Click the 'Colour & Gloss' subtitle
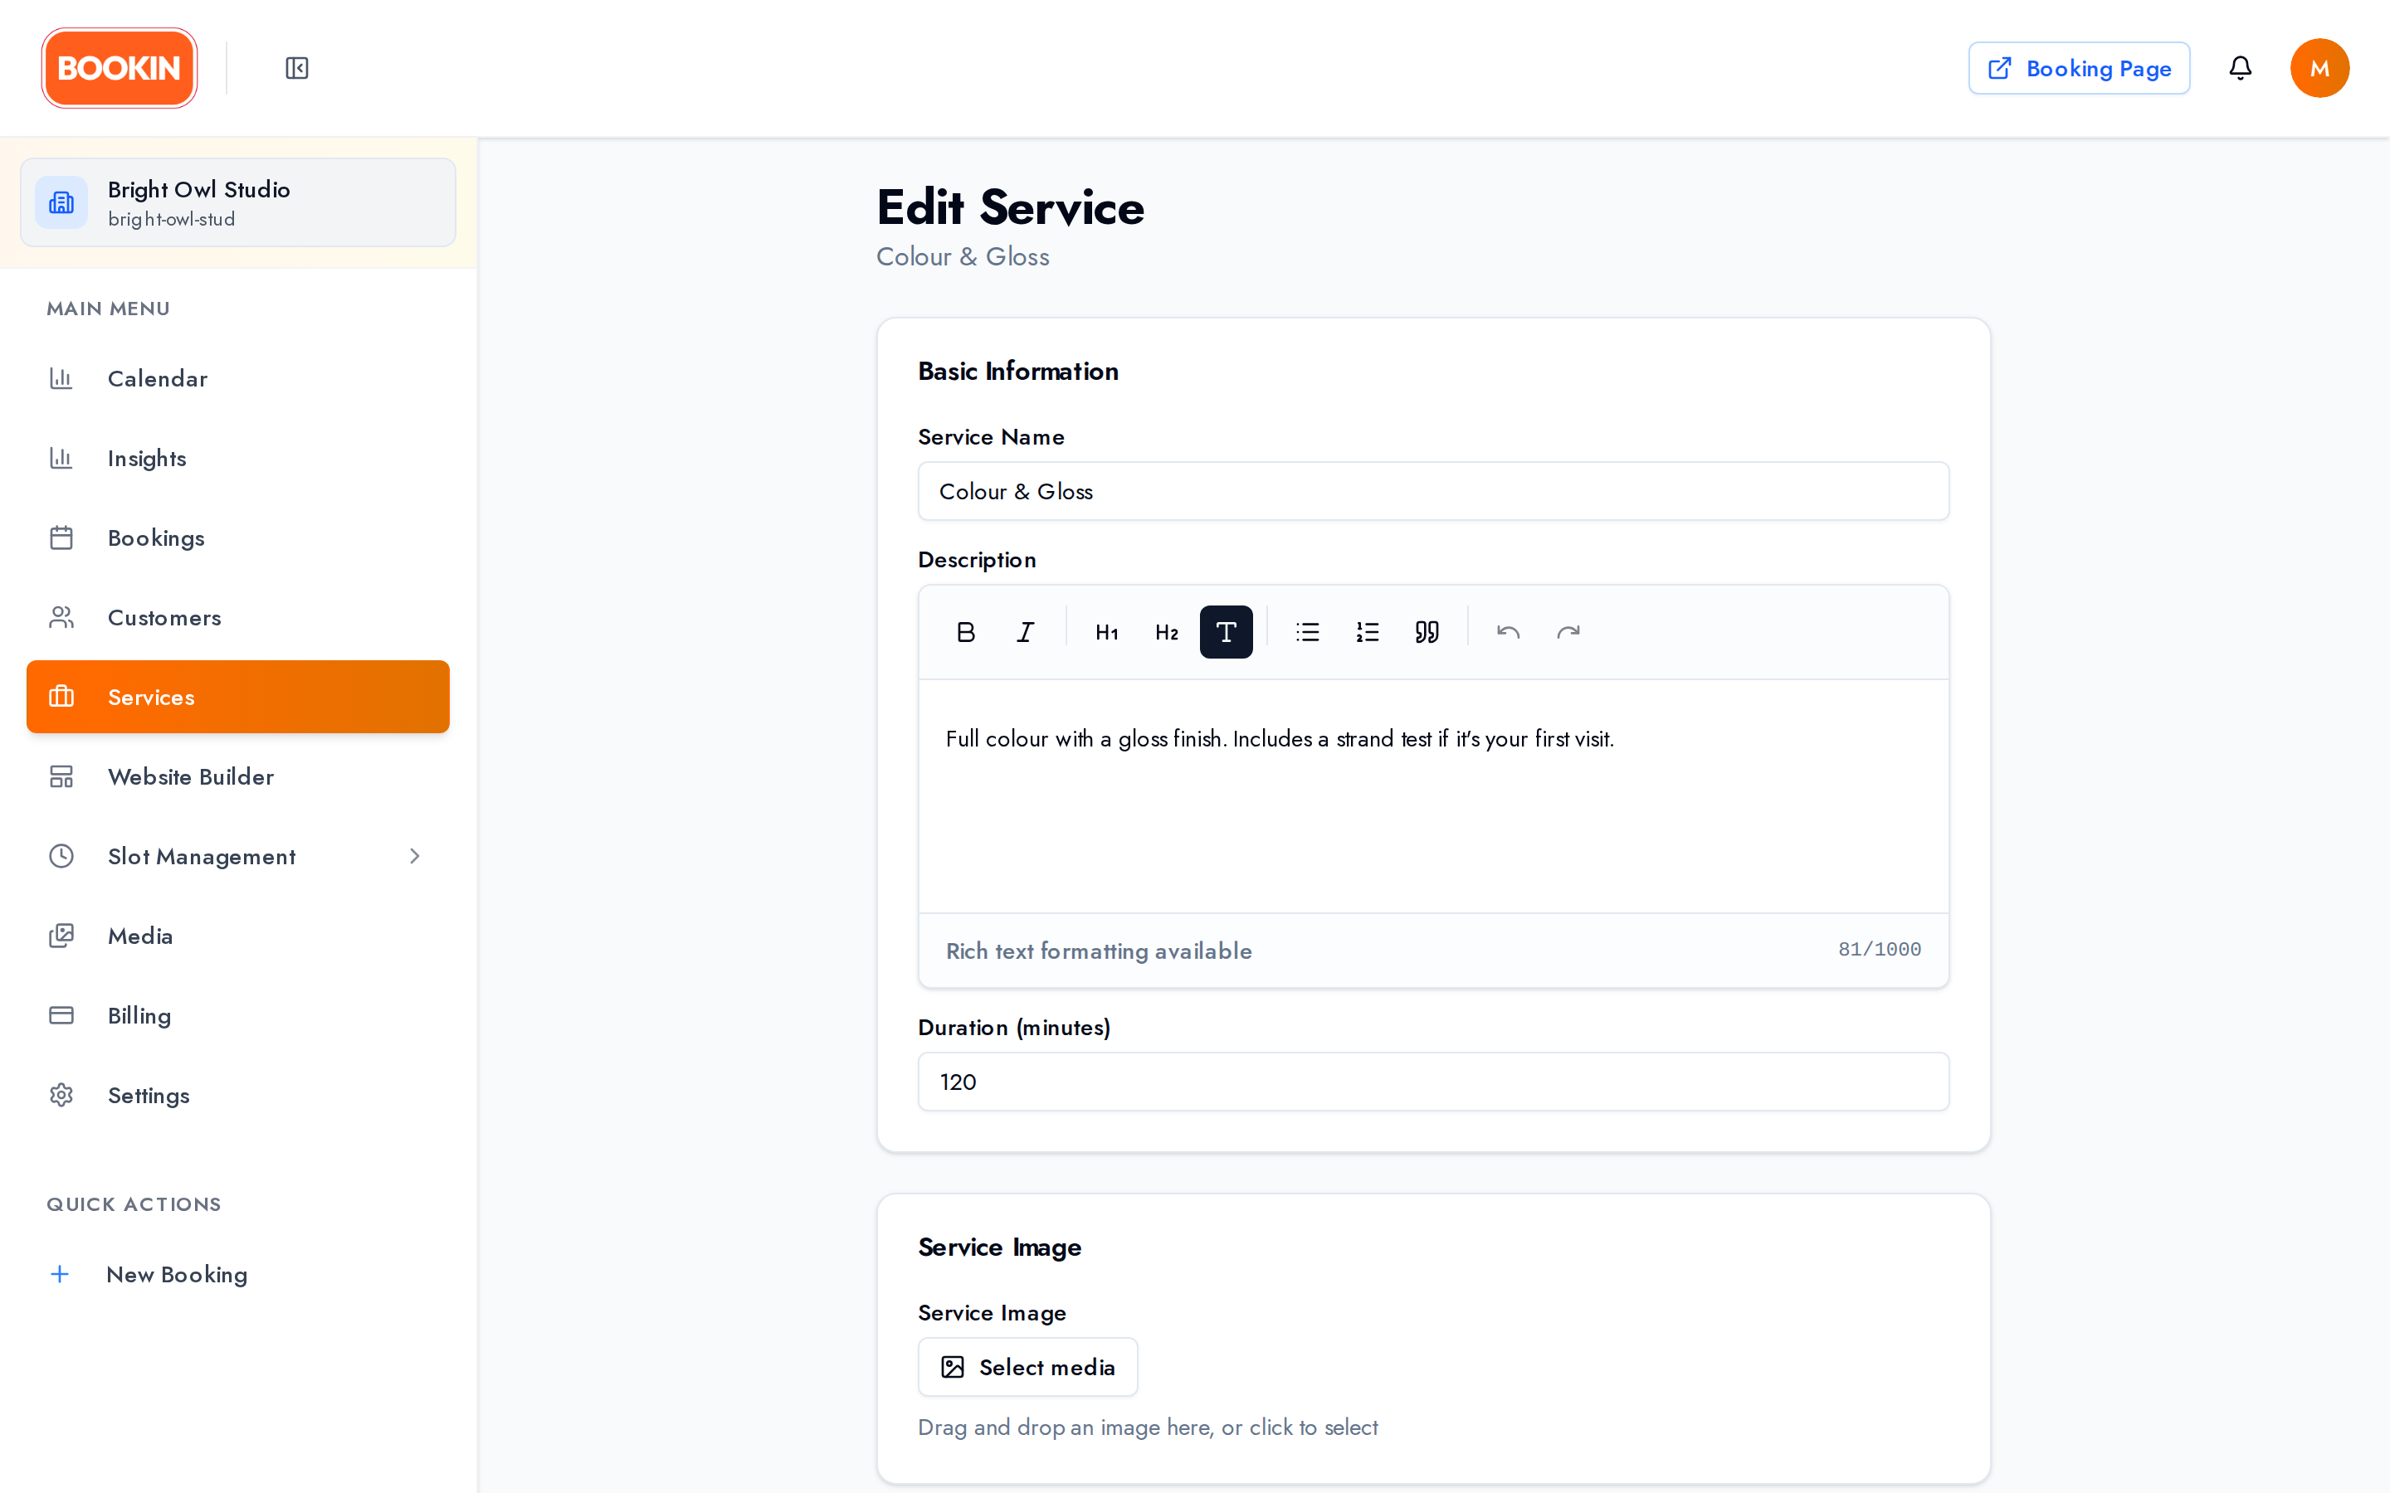This screenshot has width=2390, height=1493. (x=963, y=257)
